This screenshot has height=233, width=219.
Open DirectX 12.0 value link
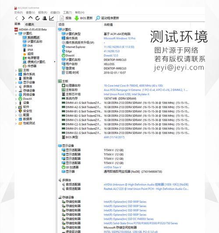tap(111, 56)
